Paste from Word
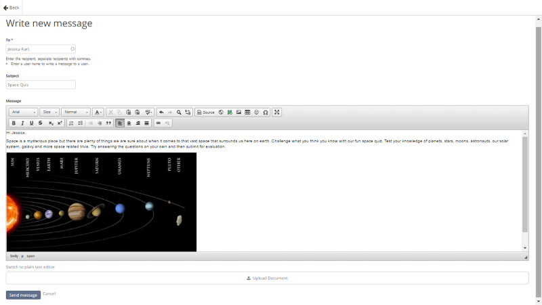The height and width of the screenshot is (305, 542). pyautogui.click(x=138, y=113)
